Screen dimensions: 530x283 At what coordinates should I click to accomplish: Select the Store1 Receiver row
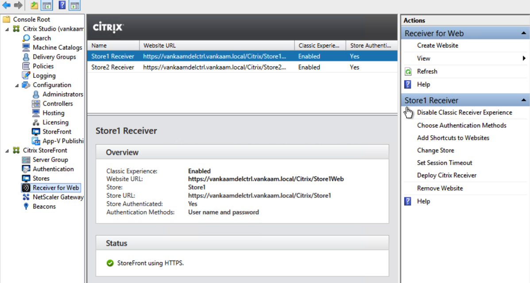[x=242, y=56]
